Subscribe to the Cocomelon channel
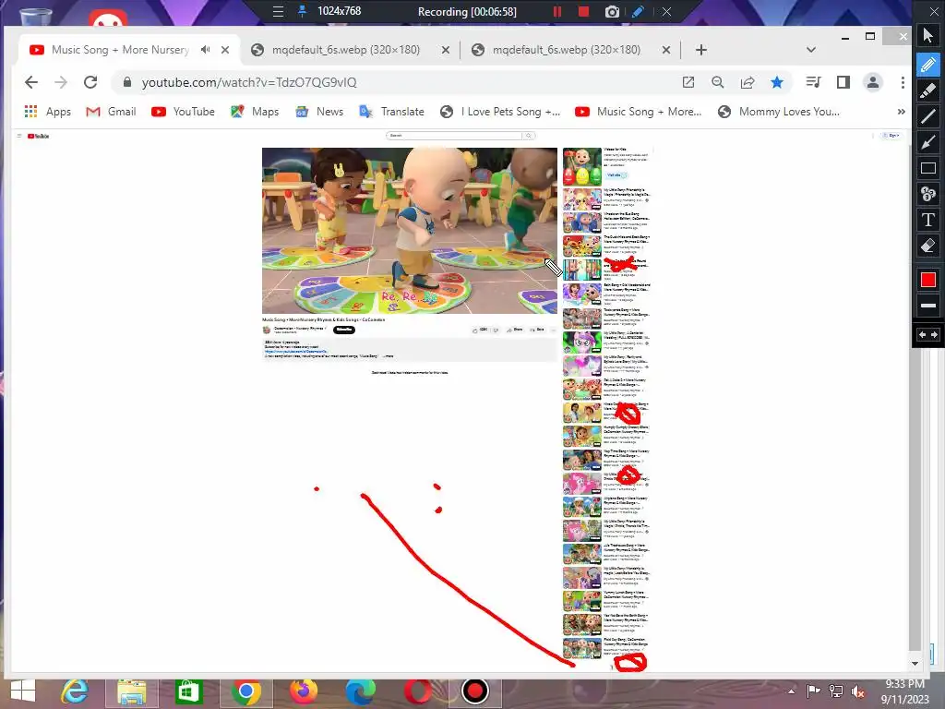Screen dimensions: 945x709 (344, 330)
